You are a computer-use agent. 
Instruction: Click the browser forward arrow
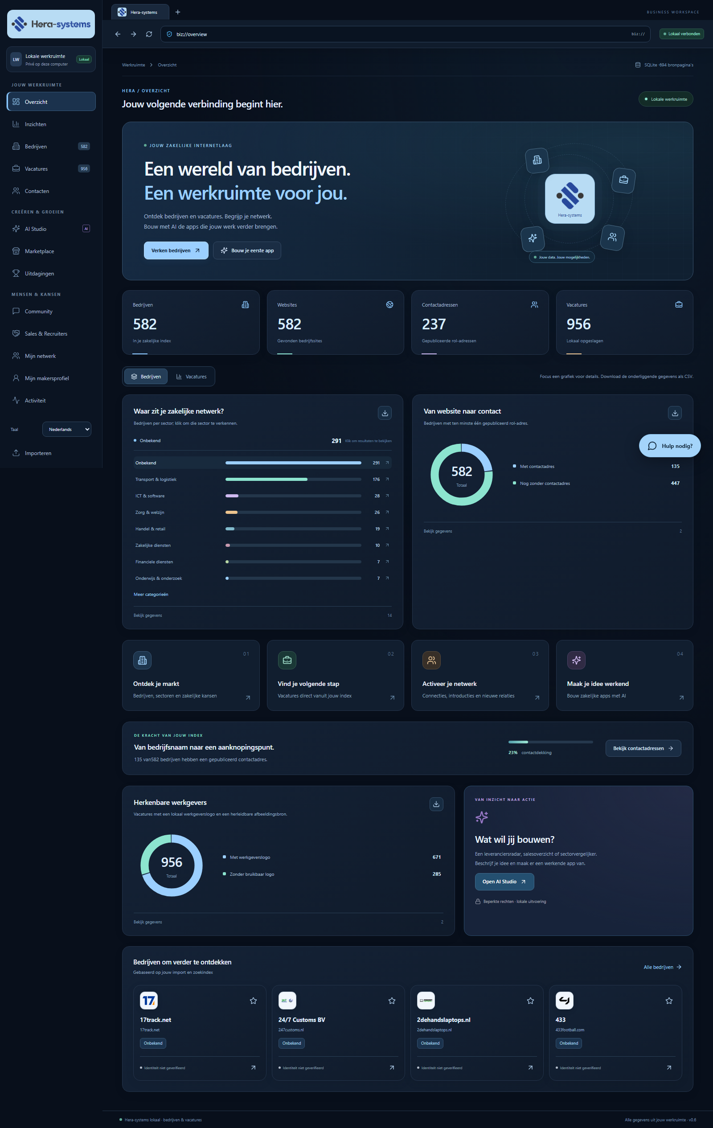point(134,34)
